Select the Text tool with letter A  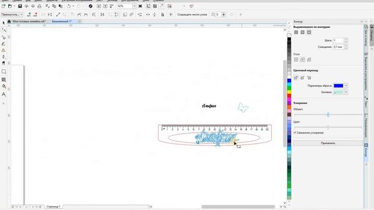pyautogui.click(x=4, y=94)
